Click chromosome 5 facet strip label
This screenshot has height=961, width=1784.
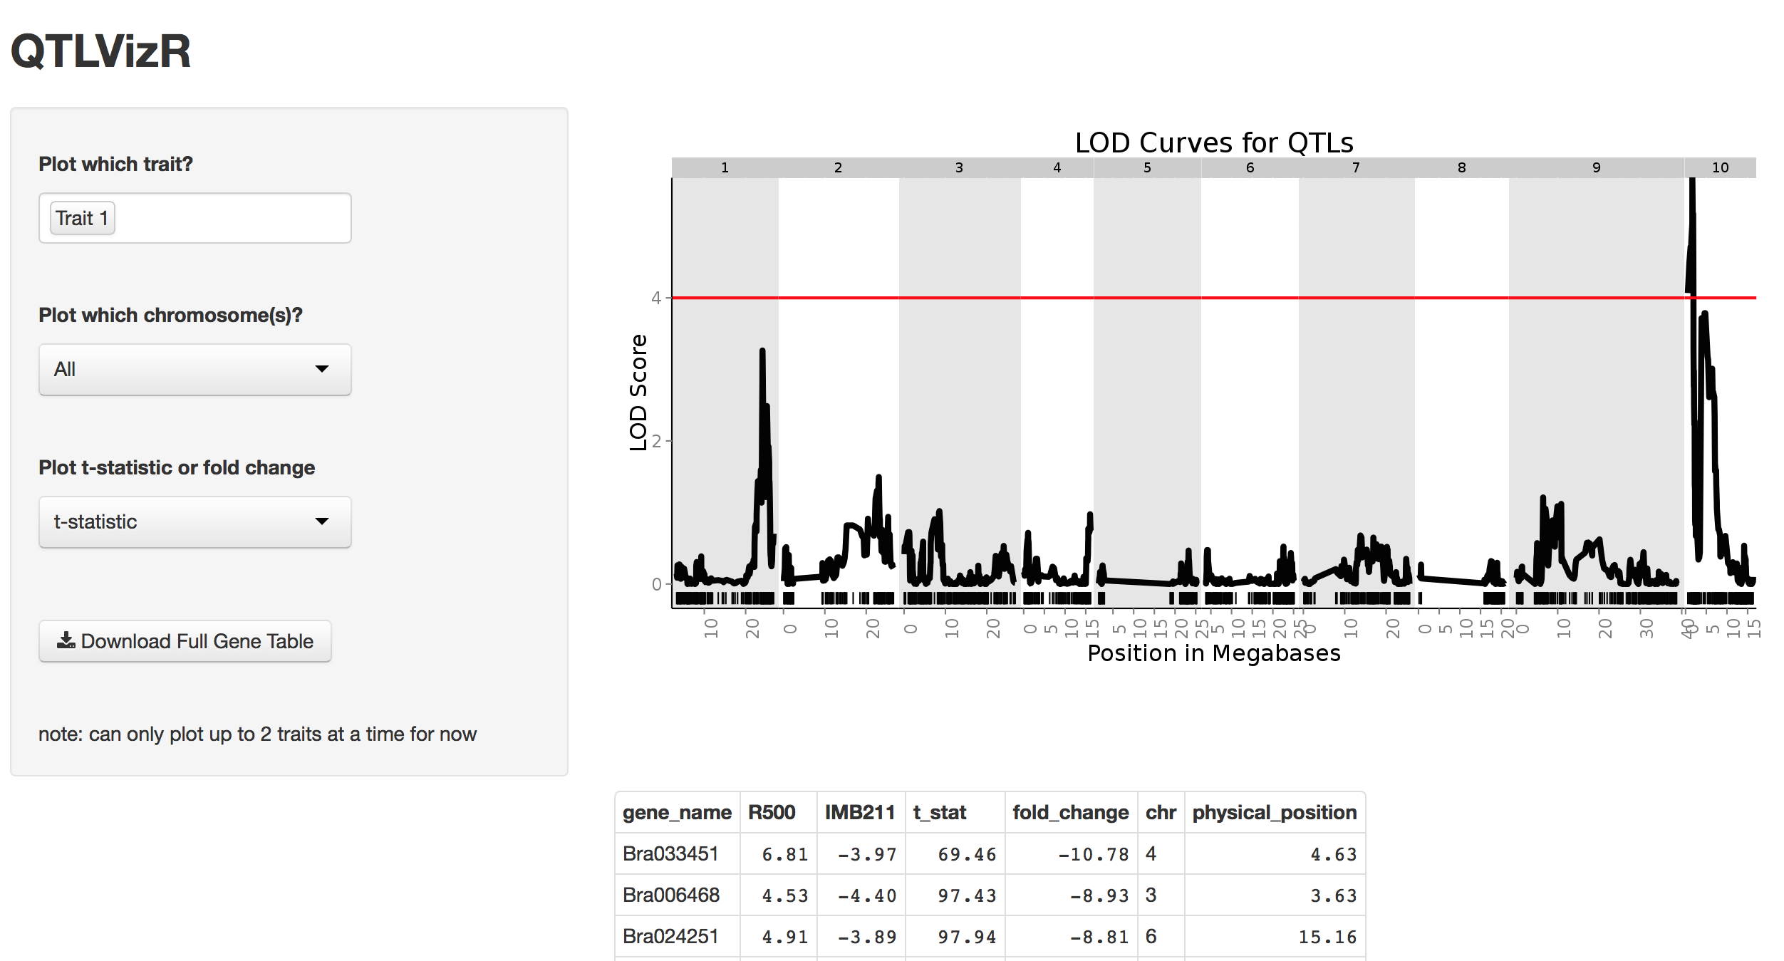pos(1147,167)
